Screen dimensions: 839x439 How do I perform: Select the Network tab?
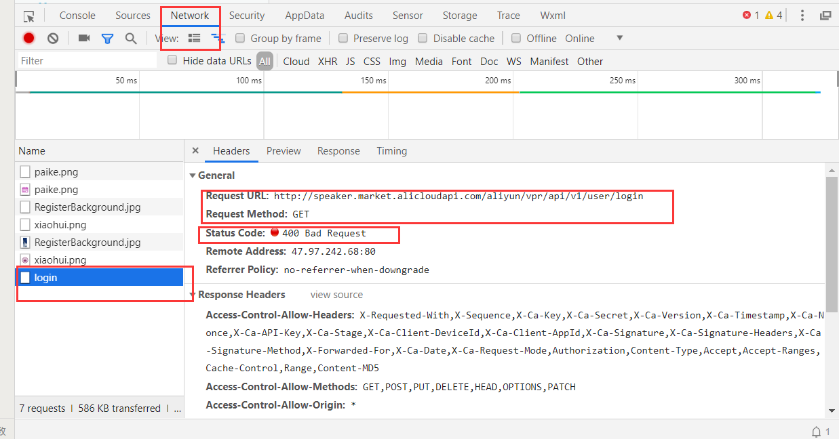[190, 16]
